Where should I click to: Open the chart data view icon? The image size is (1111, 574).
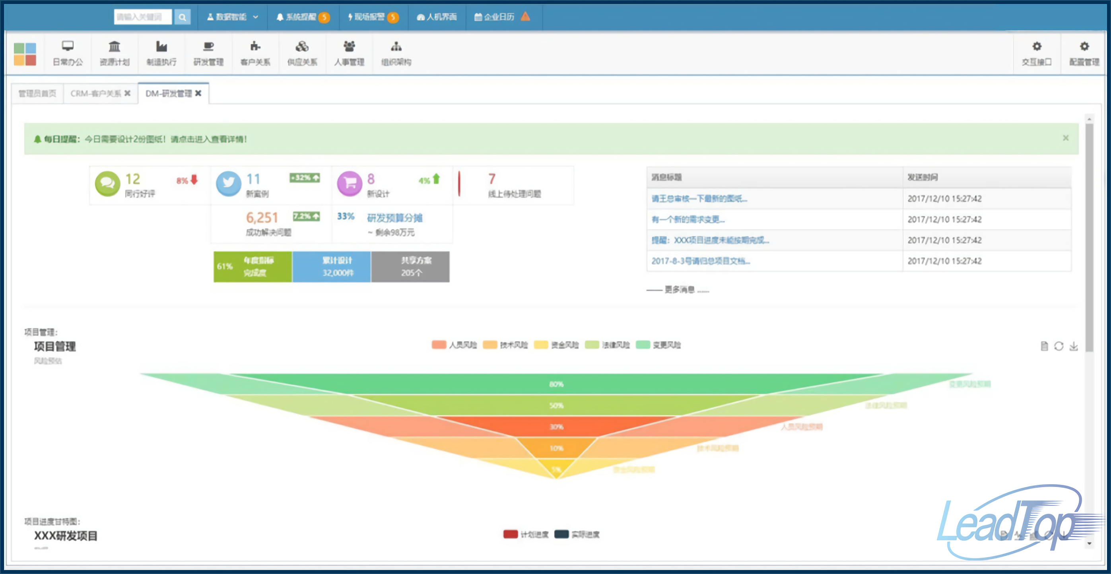[1044, 346]
